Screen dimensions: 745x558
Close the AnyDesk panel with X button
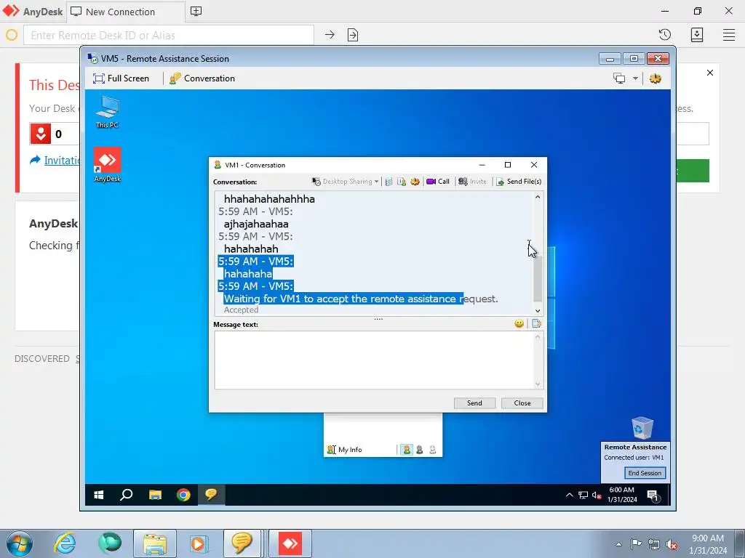710,73
